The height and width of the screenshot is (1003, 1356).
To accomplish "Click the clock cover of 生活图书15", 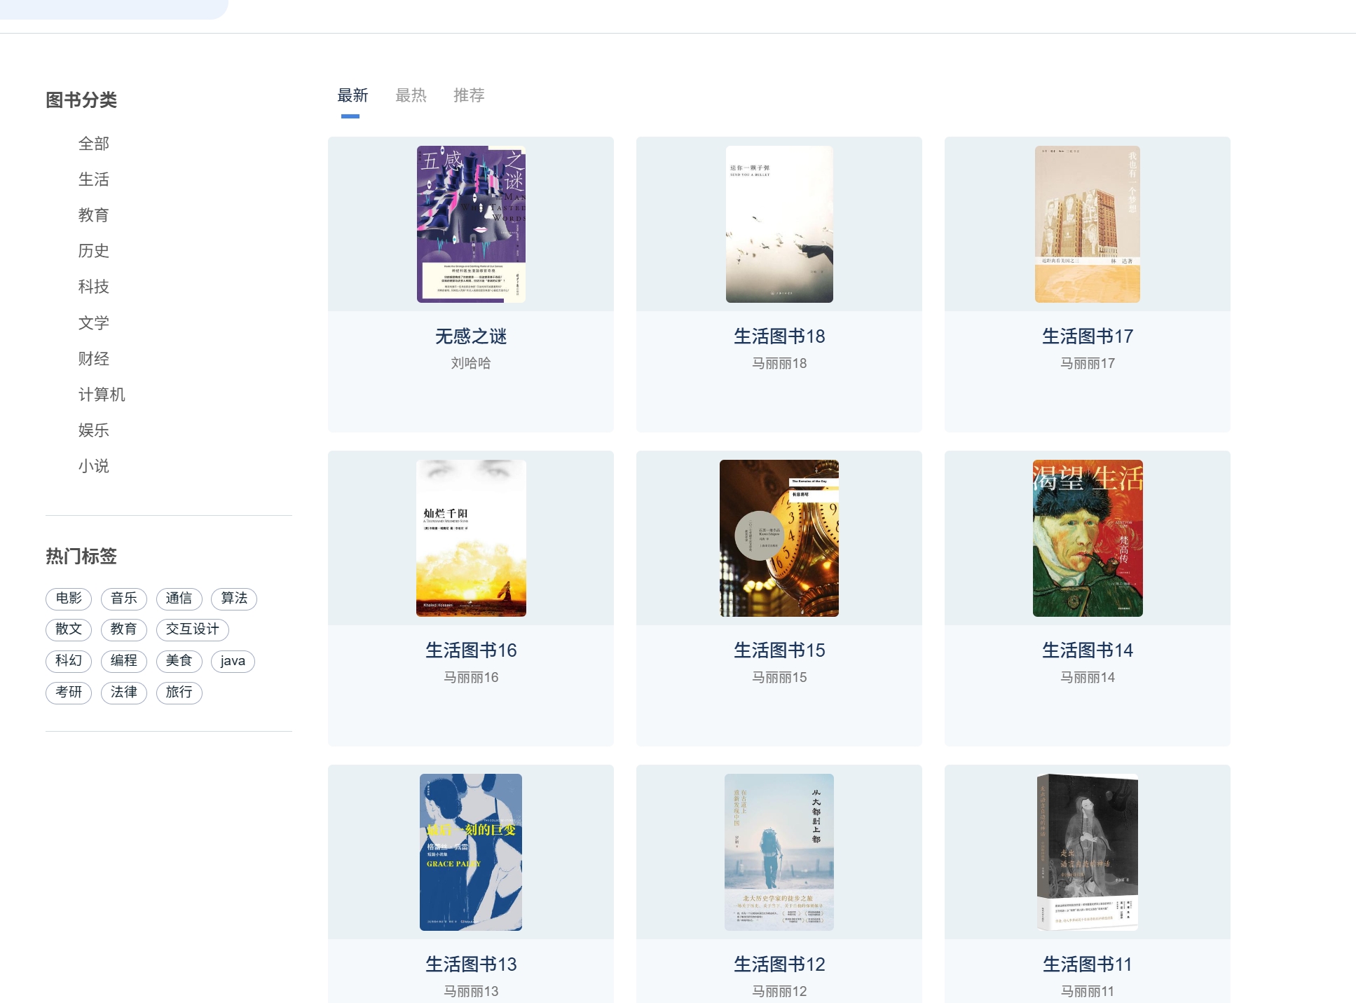I will click(x=779, y=538).
